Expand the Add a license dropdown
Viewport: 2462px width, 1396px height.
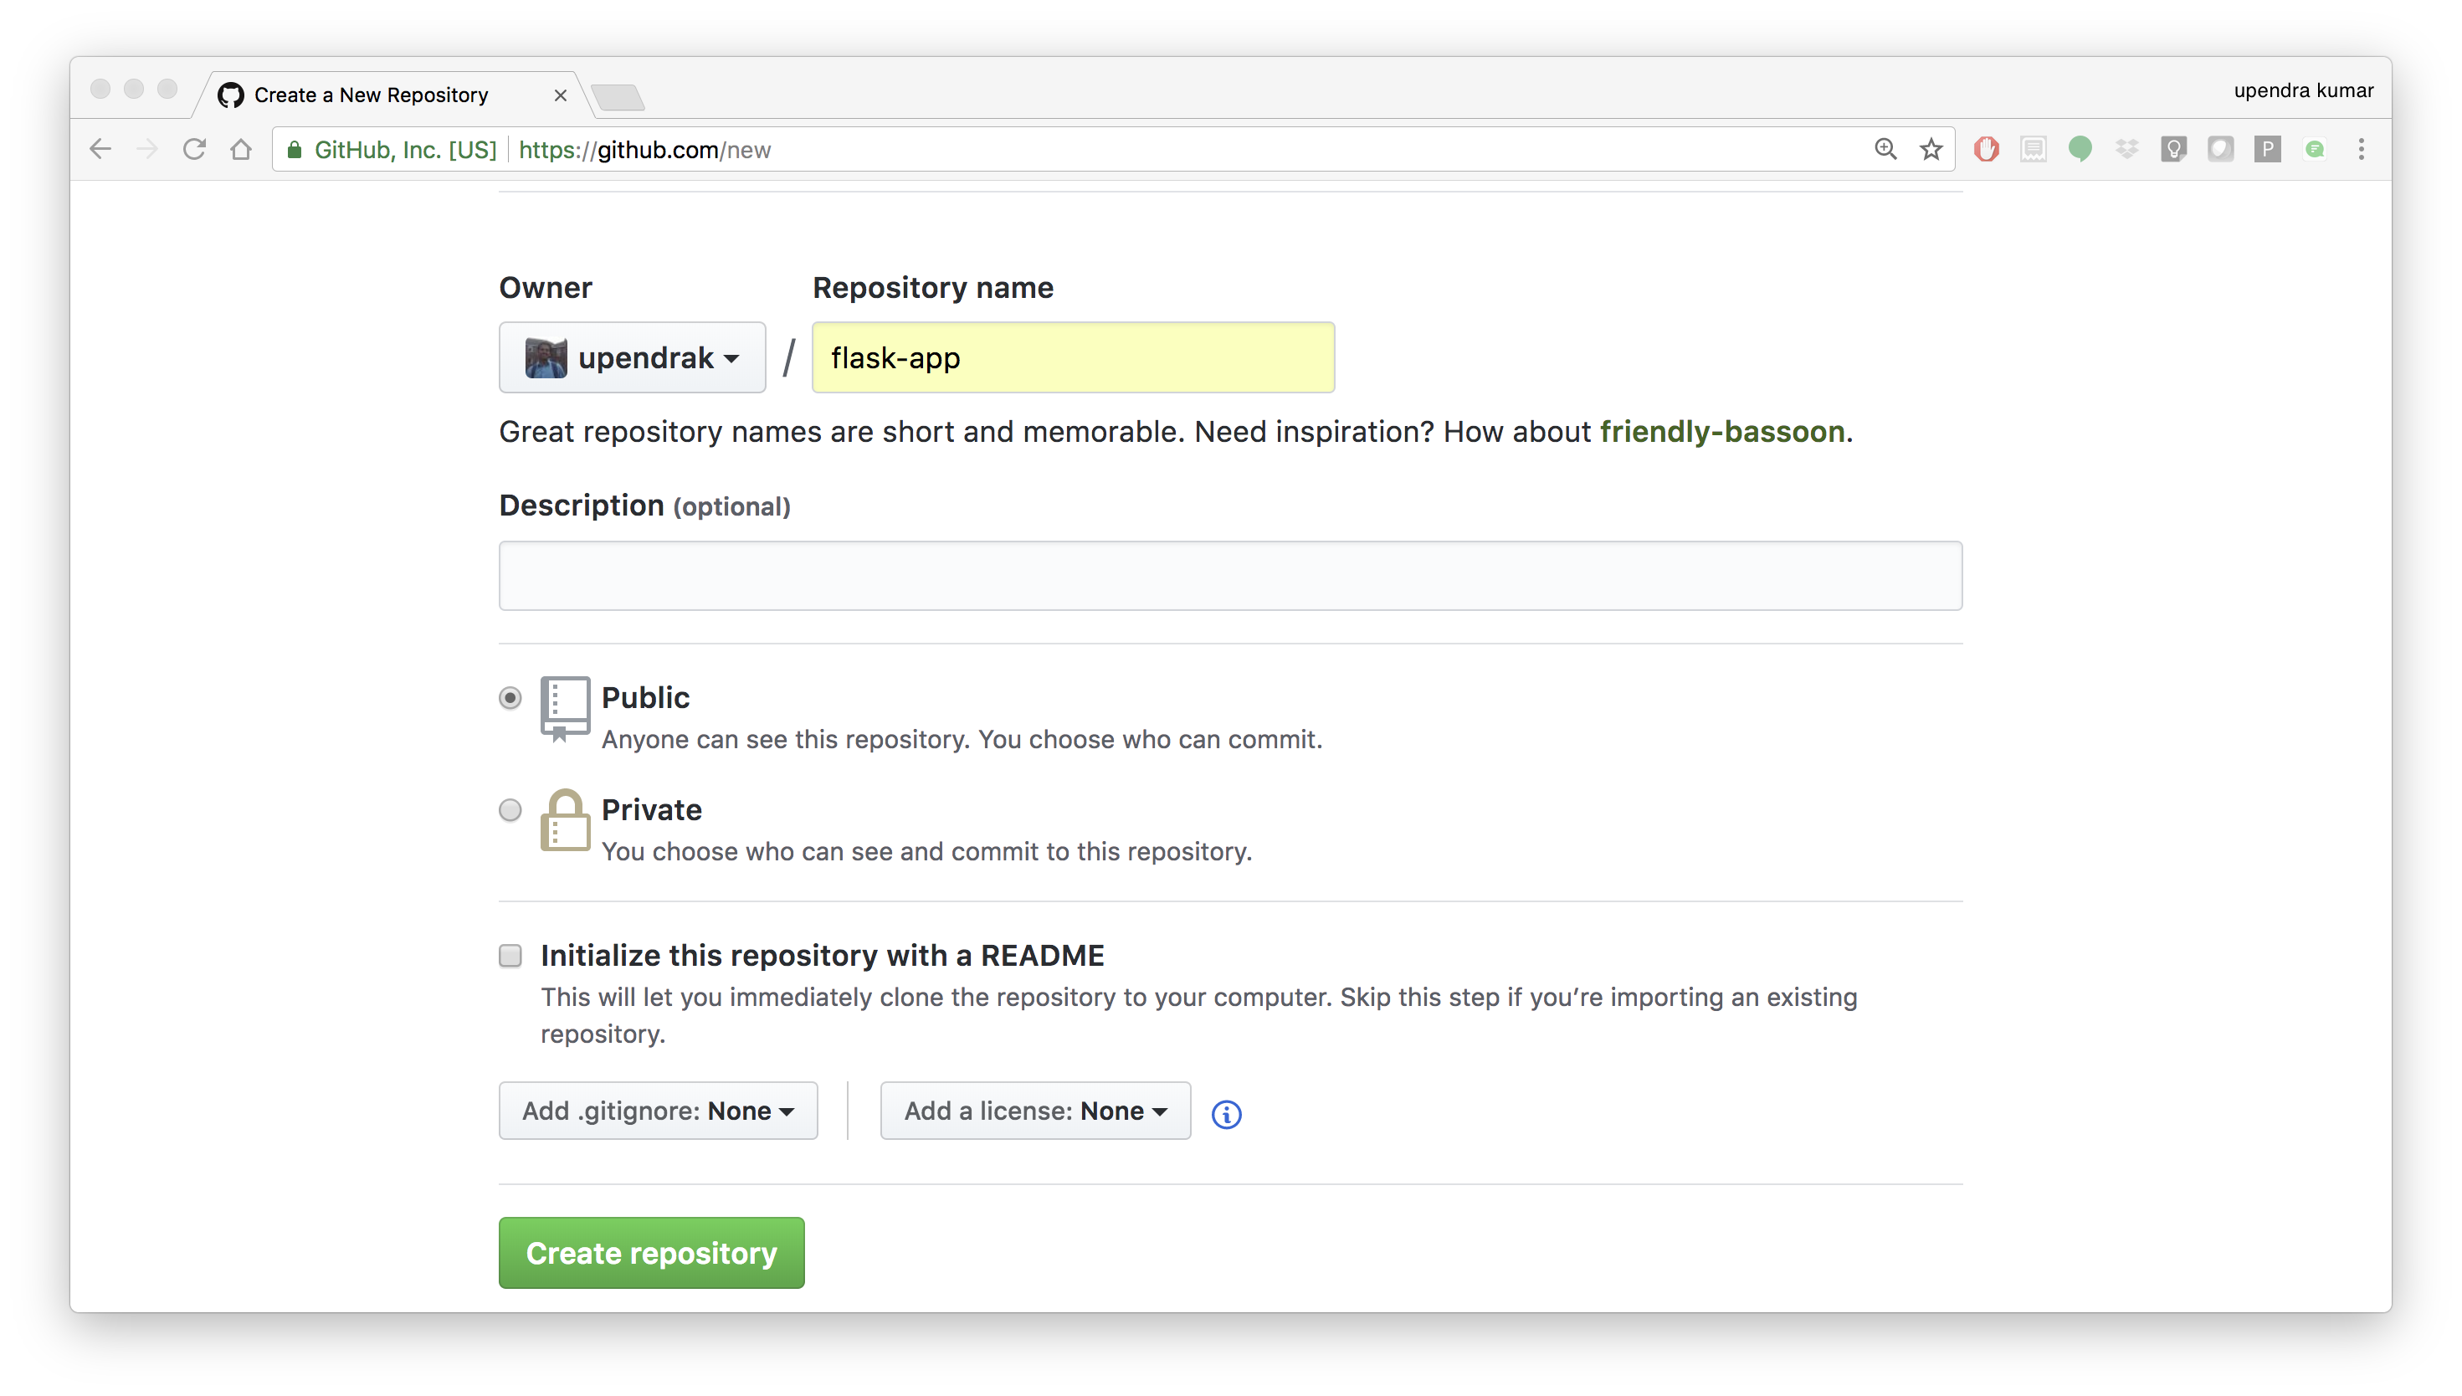[x=1035, y=1111]
